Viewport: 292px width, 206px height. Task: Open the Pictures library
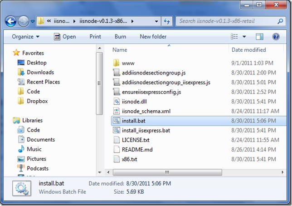coord(36,159)
